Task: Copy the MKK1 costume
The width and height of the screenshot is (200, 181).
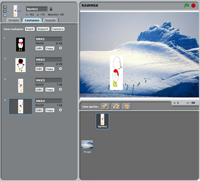Action: click(50, 48)
